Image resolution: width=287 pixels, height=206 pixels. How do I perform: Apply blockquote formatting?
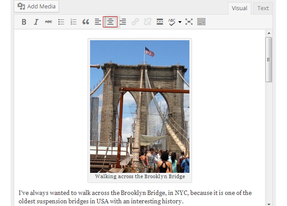[86, 22]
